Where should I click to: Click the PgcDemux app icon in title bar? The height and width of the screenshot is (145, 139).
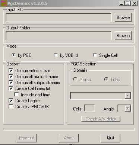3,3
